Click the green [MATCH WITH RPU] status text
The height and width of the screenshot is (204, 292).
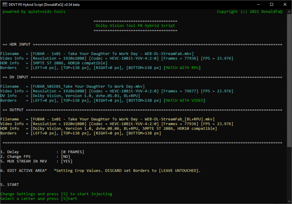click(x=182, y=68)
